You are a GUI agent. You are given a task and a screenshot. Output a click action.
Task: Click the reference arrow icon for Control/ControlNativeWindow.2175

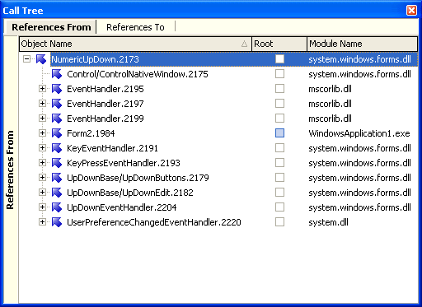(57, 74)
